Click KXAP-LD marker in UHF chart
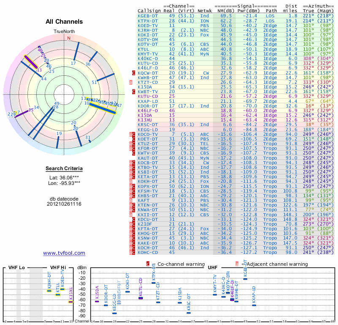Screen dimensions: 338x325 [254, 305]
